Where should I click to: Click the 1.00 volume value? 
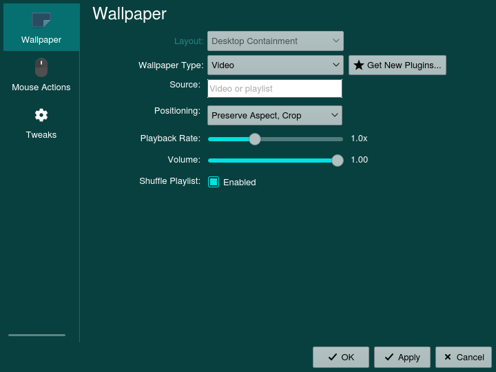360,160
